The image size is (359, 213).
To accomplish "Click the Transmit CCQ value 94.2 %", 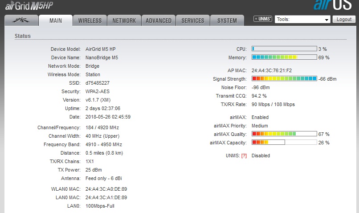I will click(259, 96).
